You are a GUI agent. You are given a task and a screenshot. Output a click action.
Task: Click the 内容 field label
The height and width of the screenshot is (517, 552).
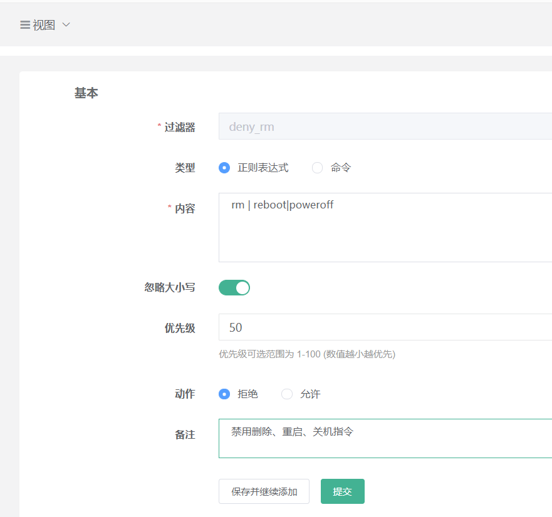[185, 208]
